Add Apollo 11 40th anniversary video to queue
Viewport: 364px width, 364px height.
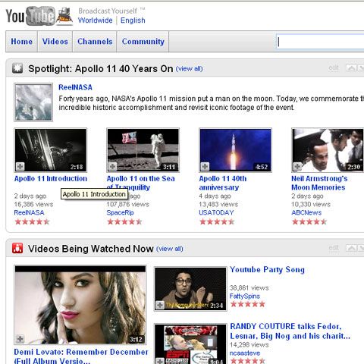point(205,167)
